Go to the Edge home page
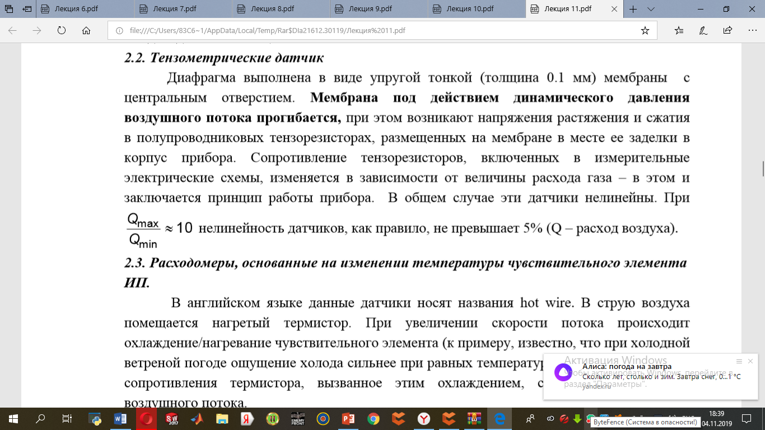 pos(86,30)
